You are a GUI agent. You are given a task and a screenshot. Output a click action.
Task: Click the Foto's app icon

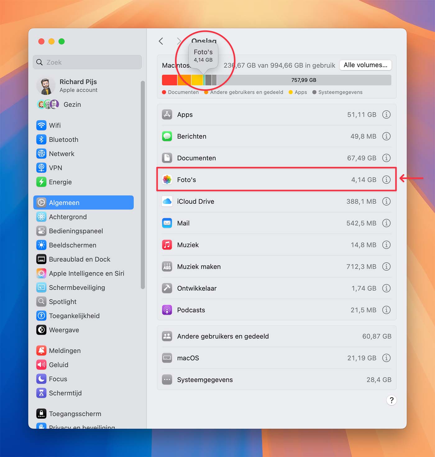[x=167, y=179]
